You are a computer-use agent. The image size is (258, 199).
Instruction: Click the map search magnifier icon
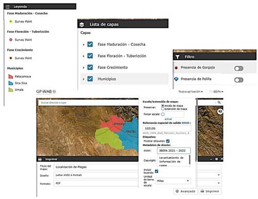pyautogui.click(x=219, y=102)
